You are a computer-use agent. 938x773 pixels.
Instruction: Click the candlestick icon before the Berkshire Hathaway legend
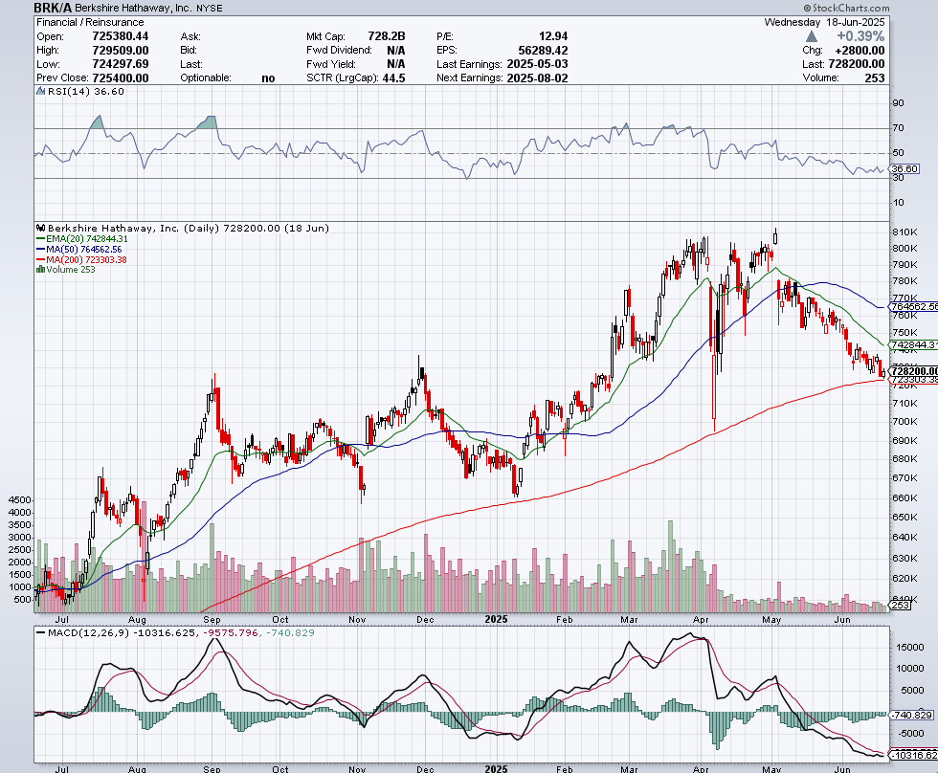pos(40,228)
